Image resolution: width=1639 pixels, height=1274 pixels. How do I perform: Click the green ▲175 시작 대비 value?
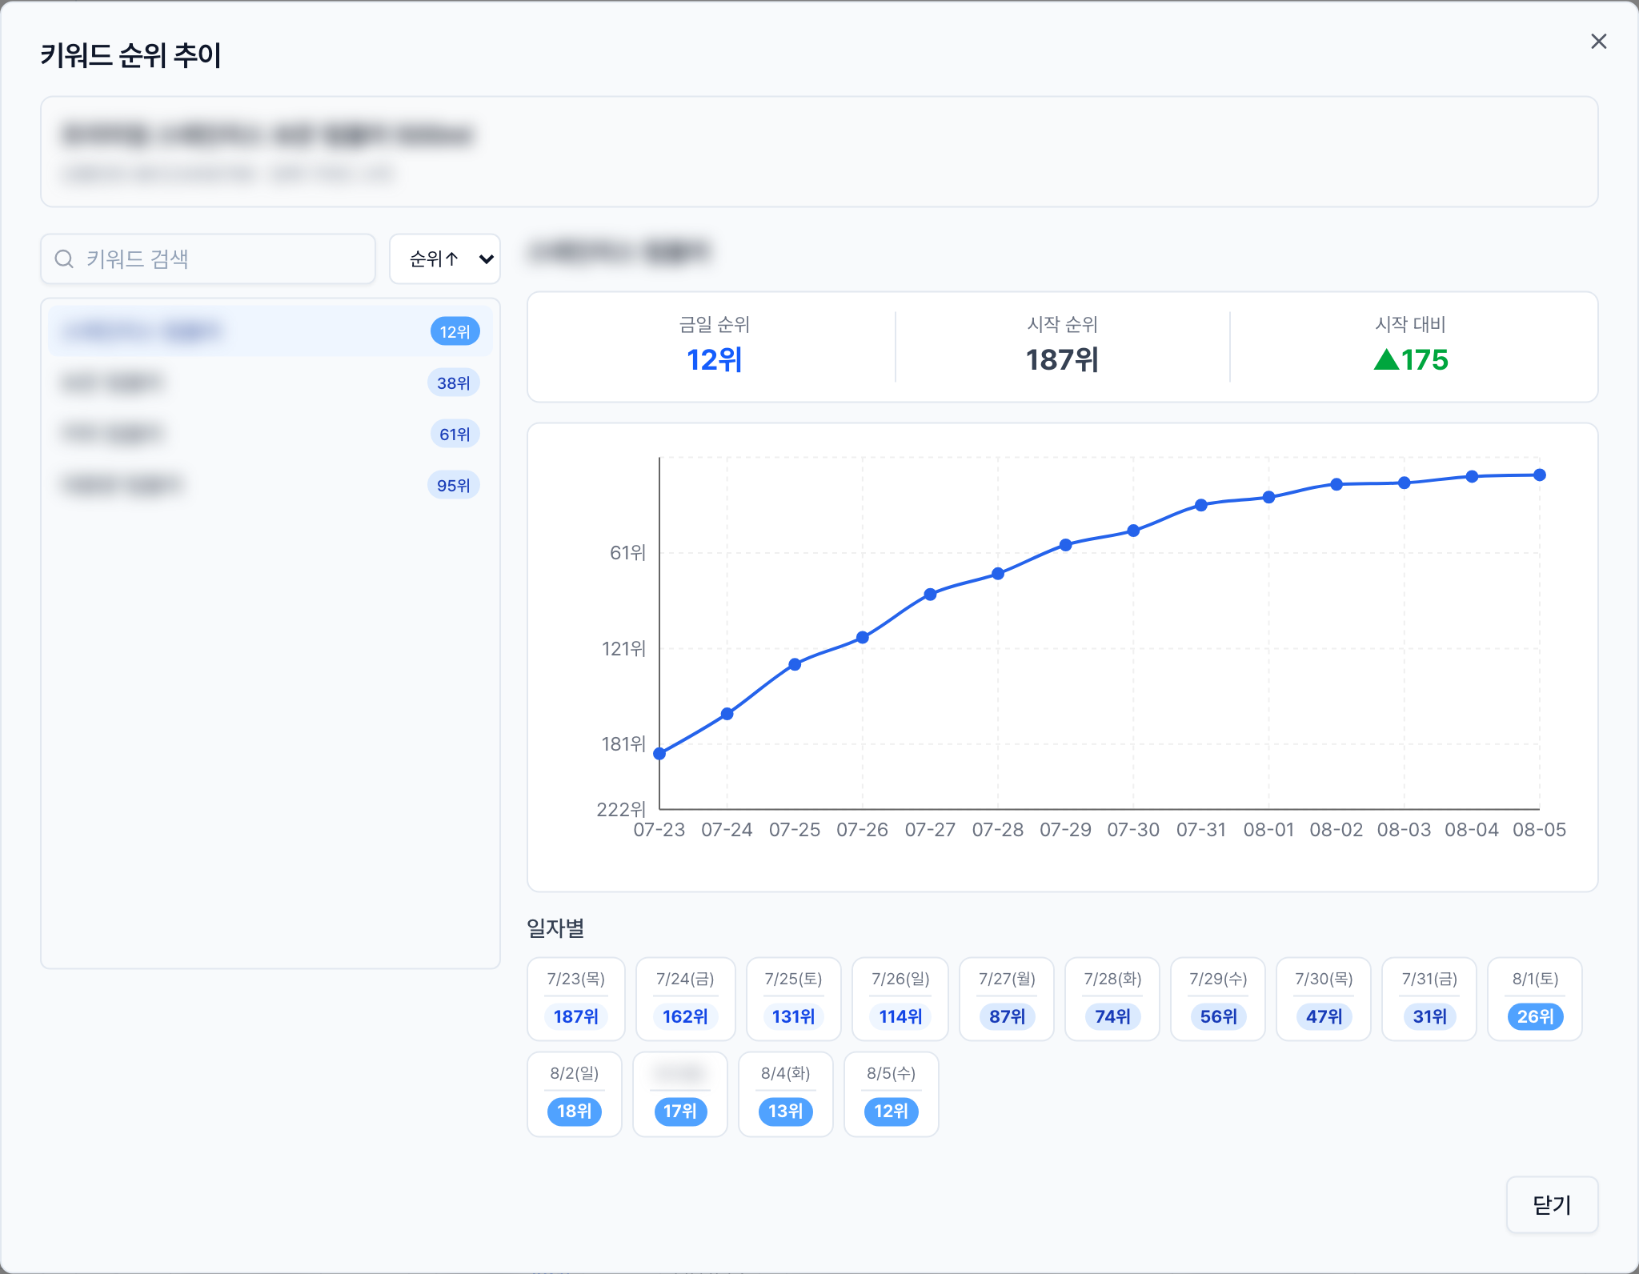(x=1411, y=360)
